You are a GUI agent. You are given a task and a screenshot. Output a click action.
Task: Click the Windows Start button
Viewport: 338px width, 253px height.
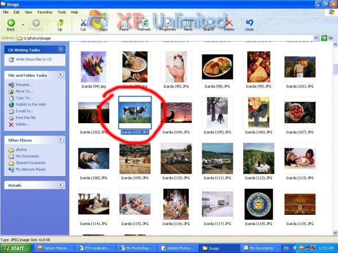(x=16, y=249)
